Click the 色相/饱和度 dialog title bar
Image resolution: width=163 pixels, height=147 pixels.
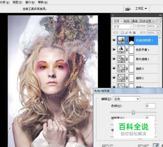[128, 91]
